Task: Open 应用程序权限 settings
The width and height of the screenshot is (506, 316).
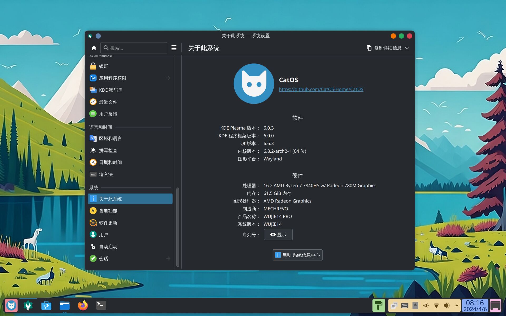Action: pyautogui.click(x=130, y=78)
